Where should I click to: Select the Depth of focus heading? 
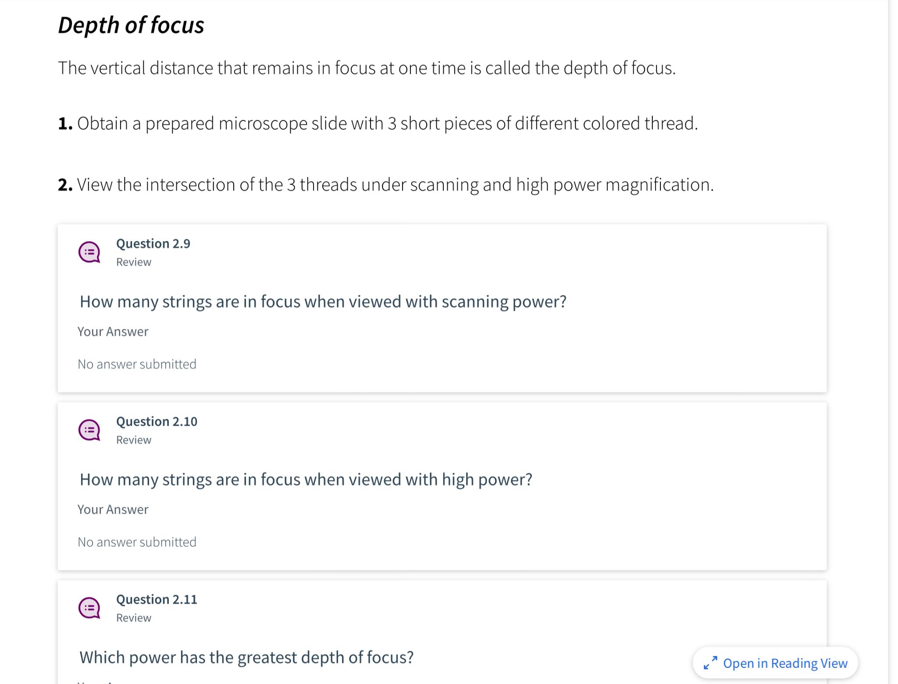(131, 25)
